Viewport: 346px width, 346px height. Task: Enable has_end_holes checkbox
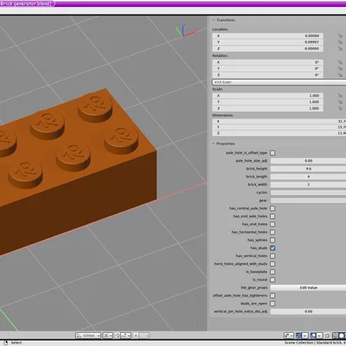click(x=272, y=224)
